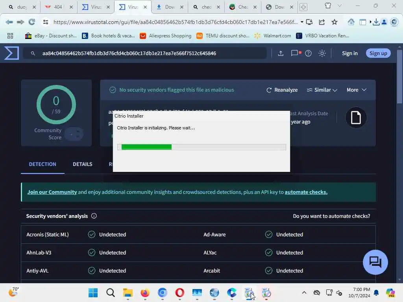The width and height of the screenshot is (403, 302).
Task: Click the hash search input field
Action: (145, 53)
